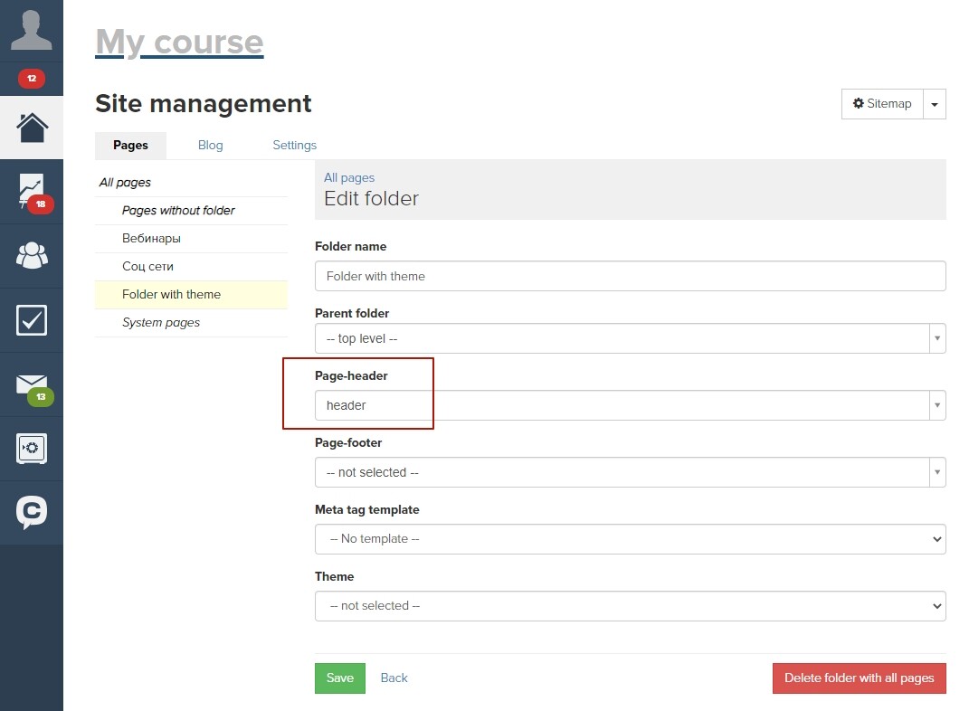The height and width of the screenshot is (711, 969).
Task: Open the users group icon in sidebar
Action: click(x=32, y=255)
